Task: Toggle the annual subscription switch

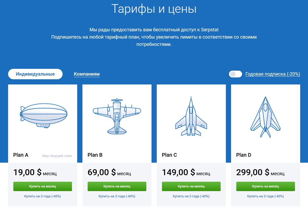Action: 235,74
